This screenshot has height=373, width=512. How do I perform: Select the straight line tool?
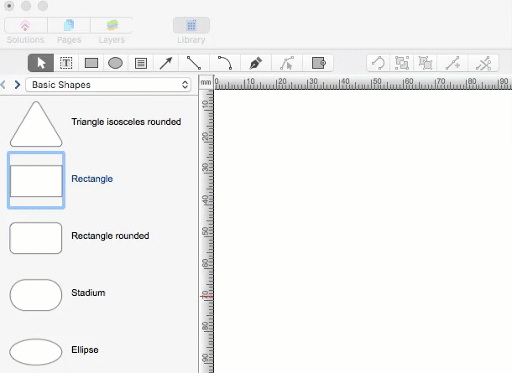point(194,63)
